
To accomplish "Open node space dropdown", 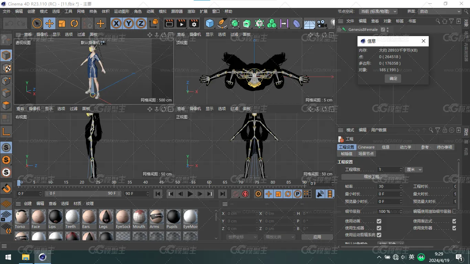I will coord(378,11).
